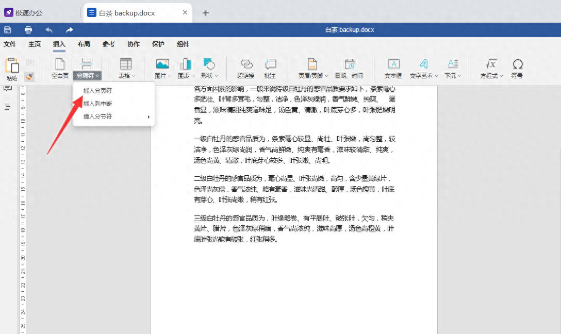
Task: Expand the 表格 dropdown arrow
Action: (x=134, y=76)
